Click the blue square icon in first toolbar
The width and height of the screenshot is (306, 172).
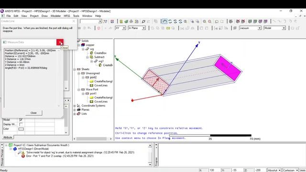[x=112, y=21]
